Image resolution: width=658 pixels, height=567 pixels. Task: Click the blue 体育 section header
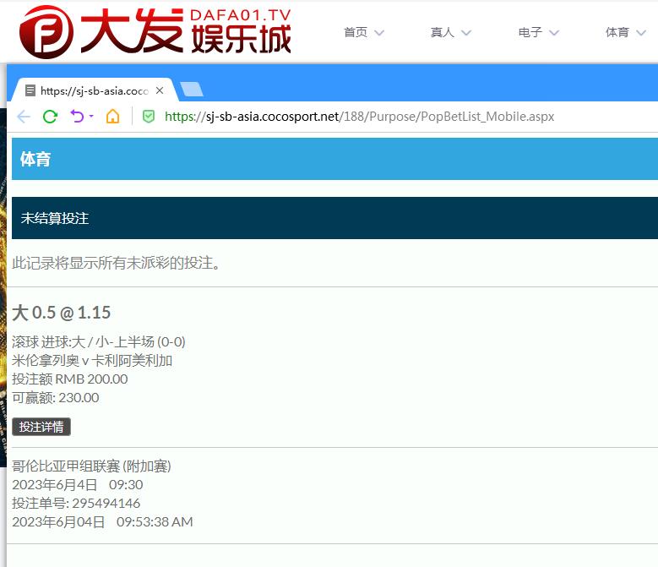334,159
